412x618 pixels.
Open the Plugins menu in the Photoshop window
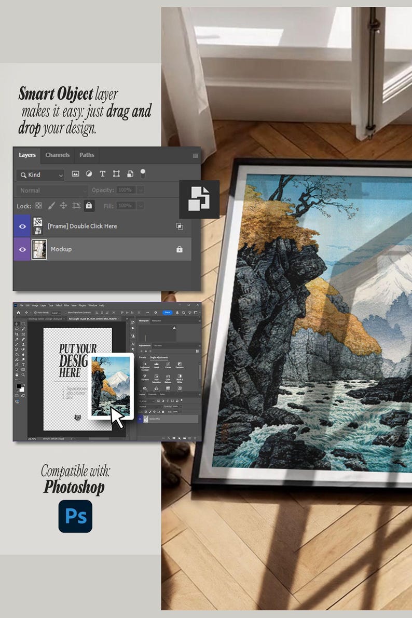point(83,305)
